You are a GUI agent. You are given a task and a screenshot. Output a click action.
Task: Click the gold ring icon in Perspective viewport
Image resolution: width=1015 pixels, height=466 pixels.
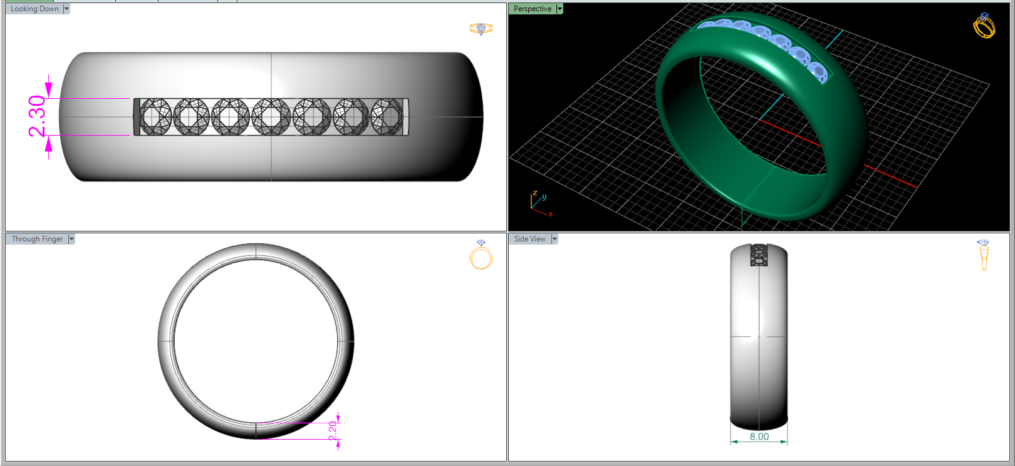pyautogui.click(x=984, y=25)
